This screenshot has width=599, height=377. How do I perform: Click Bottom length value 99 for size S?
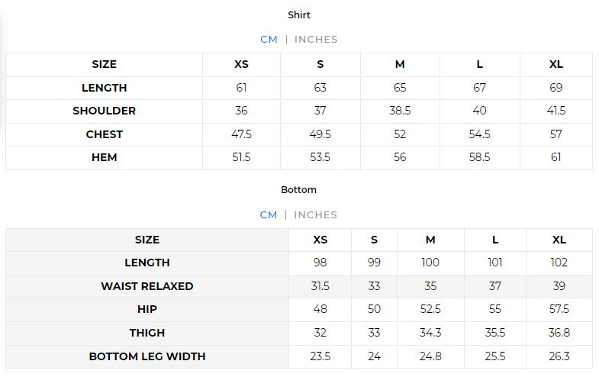pos(374,263)
